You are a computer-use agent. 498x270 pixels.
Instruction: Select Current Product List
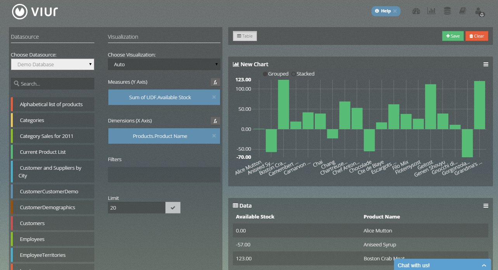[52, 152]
